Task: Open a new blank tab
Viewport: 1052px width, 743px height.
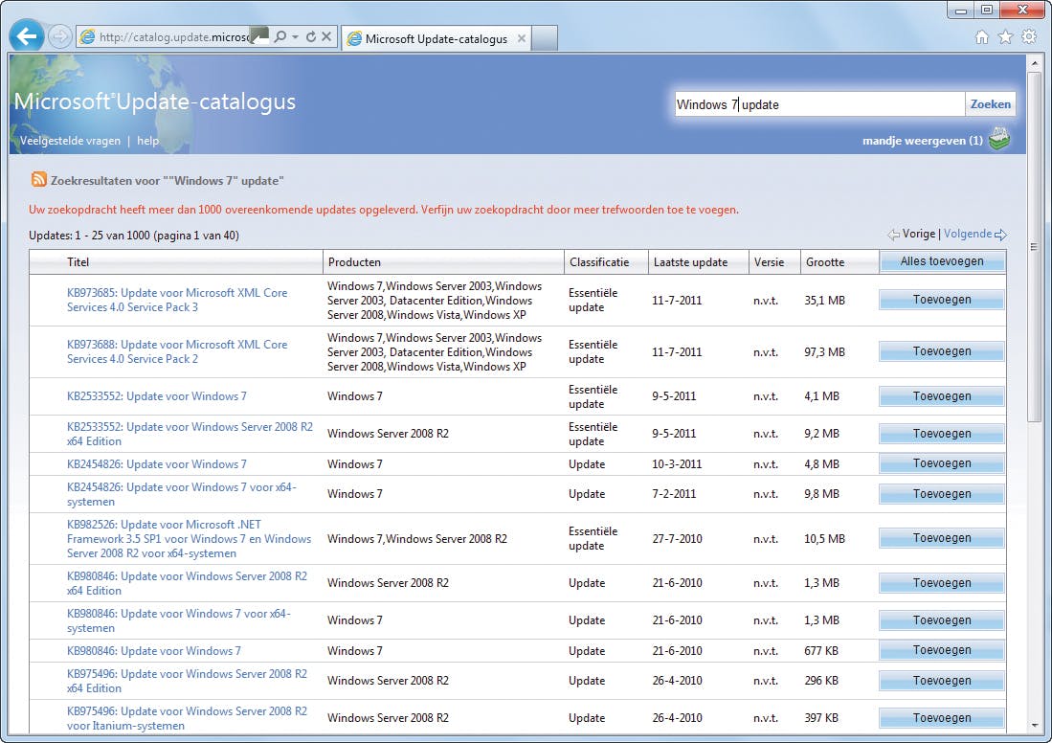Action: click(544, 39)
